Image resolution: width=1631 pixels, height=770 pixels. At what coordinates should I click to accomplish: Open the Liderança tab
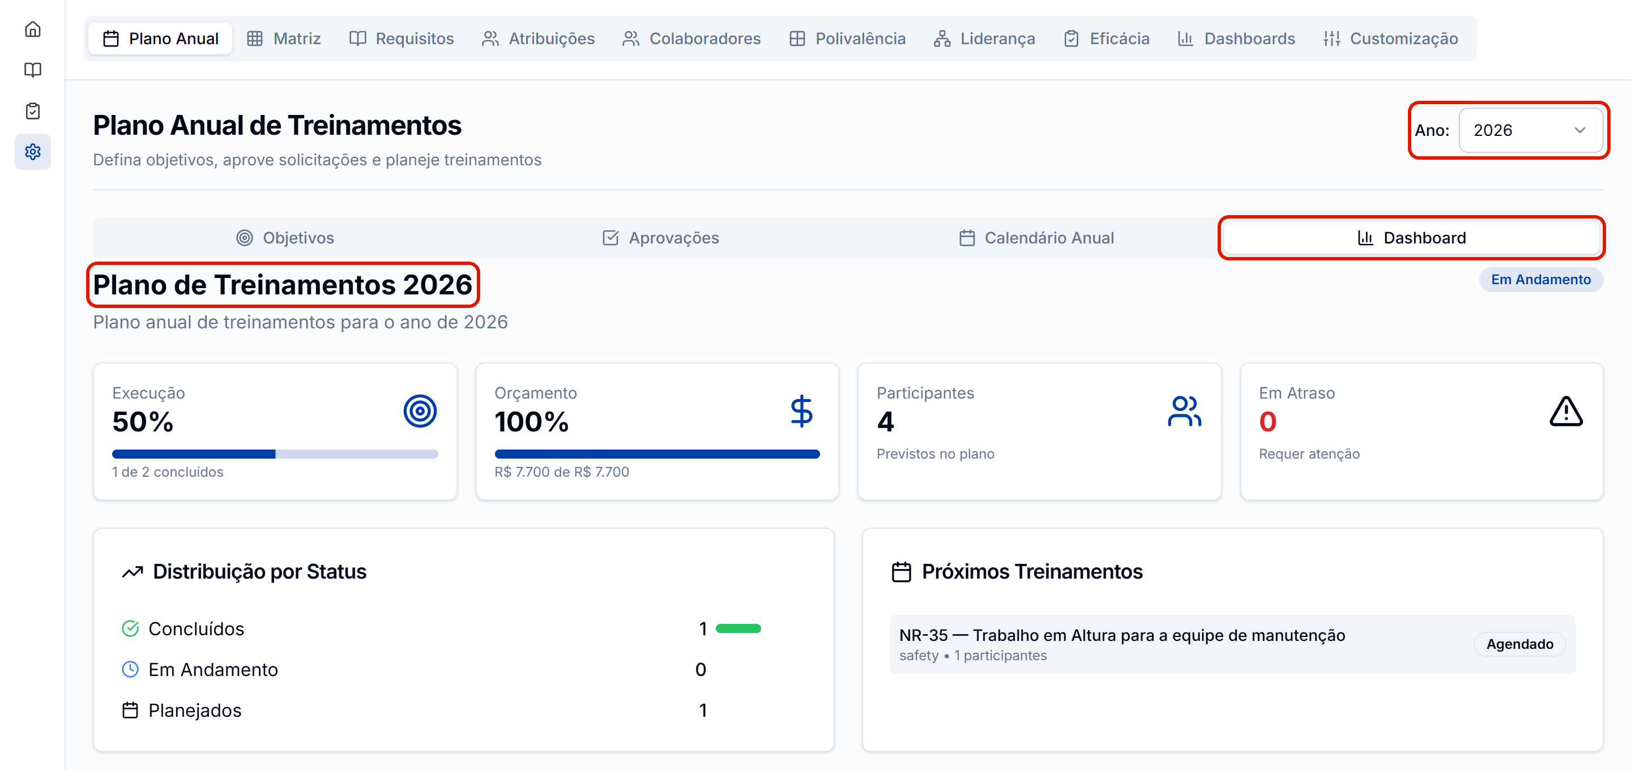point(985,38)
